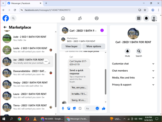The width and height of the screenshot is (162, 122).
Task: Click the taskbar speaker volume icon
Action: pos(136,119)
